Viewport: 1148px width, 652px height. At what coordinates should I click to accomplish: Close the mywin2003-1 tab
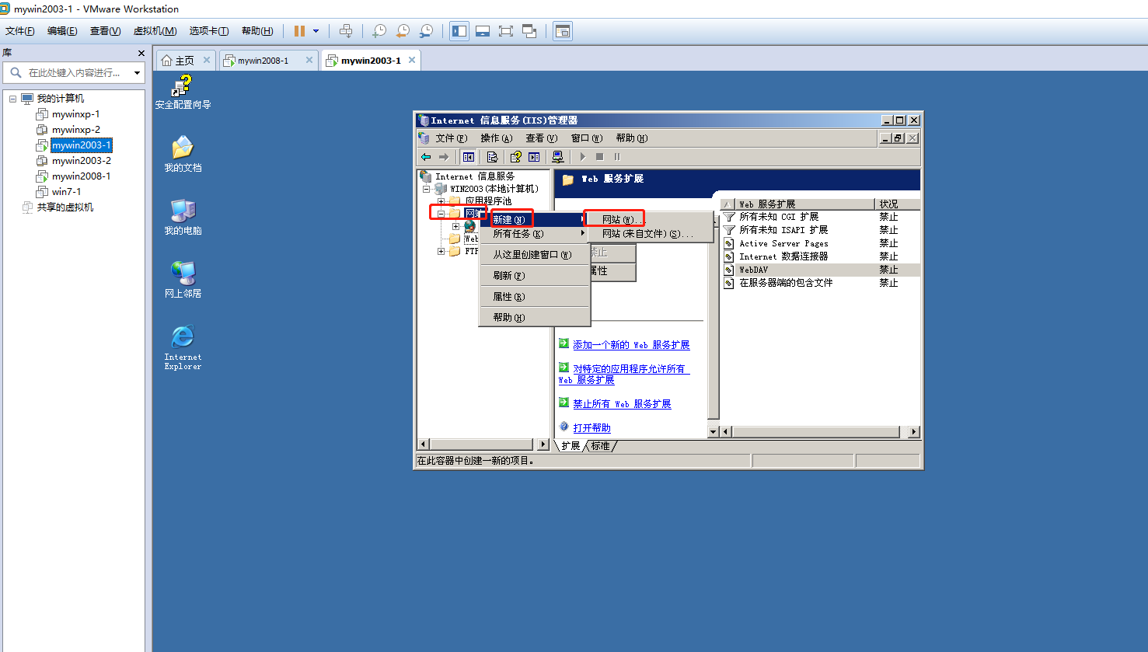412,60
